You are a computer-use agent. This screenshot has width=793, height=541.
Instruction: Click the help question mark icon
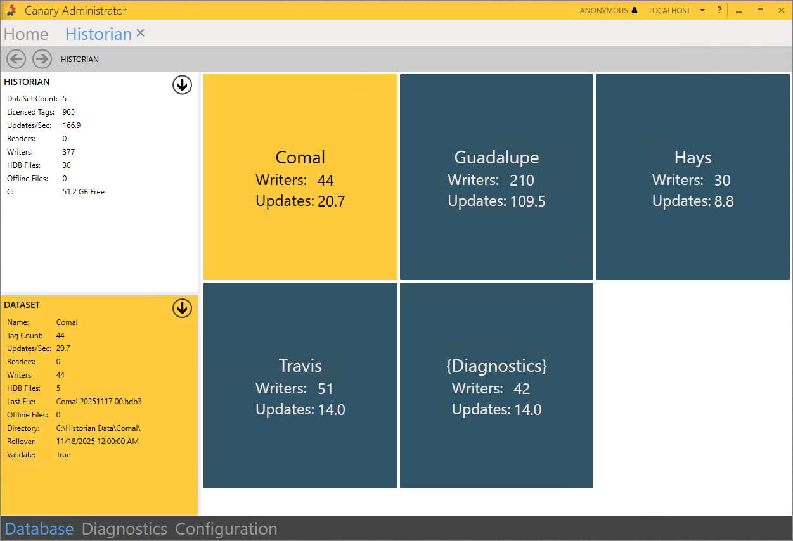click(x=719, y=10)
